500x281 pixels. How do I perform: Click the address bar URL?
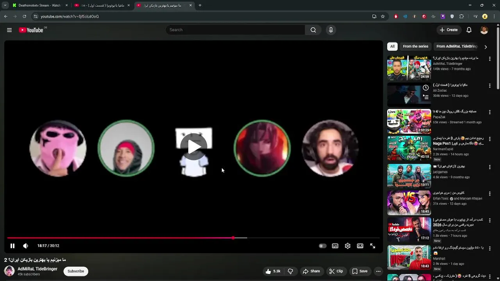[70, 16]
